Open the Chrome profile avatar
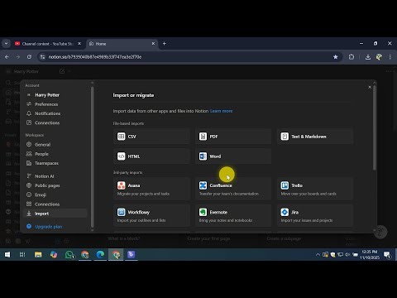The height and width of the screenshot is (298, 397). pos(379,57)
